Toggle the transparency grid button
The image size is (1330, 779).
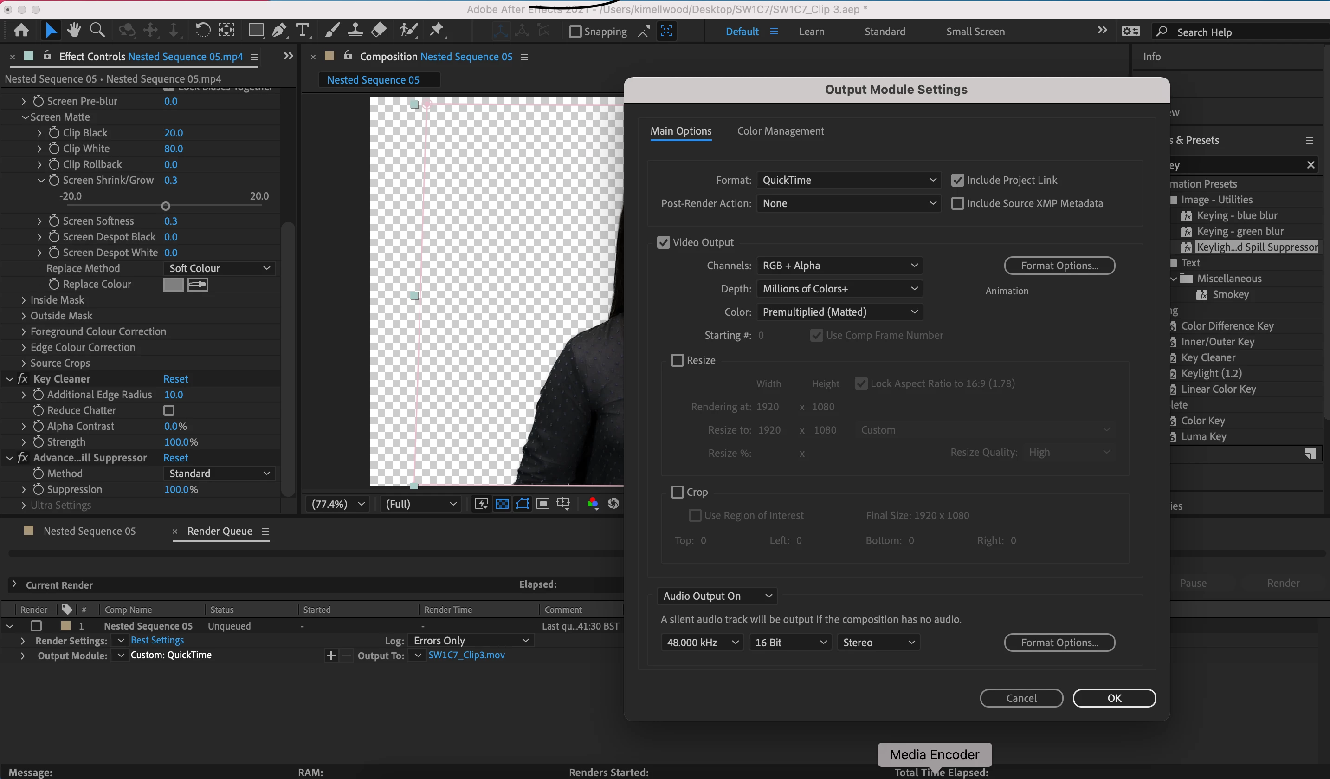pyautogui.click(x=502, y=503)
